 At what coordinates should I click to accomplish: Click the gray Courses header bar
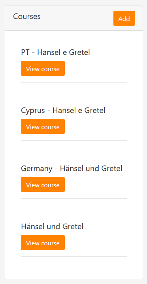click(x=74, y=18)
